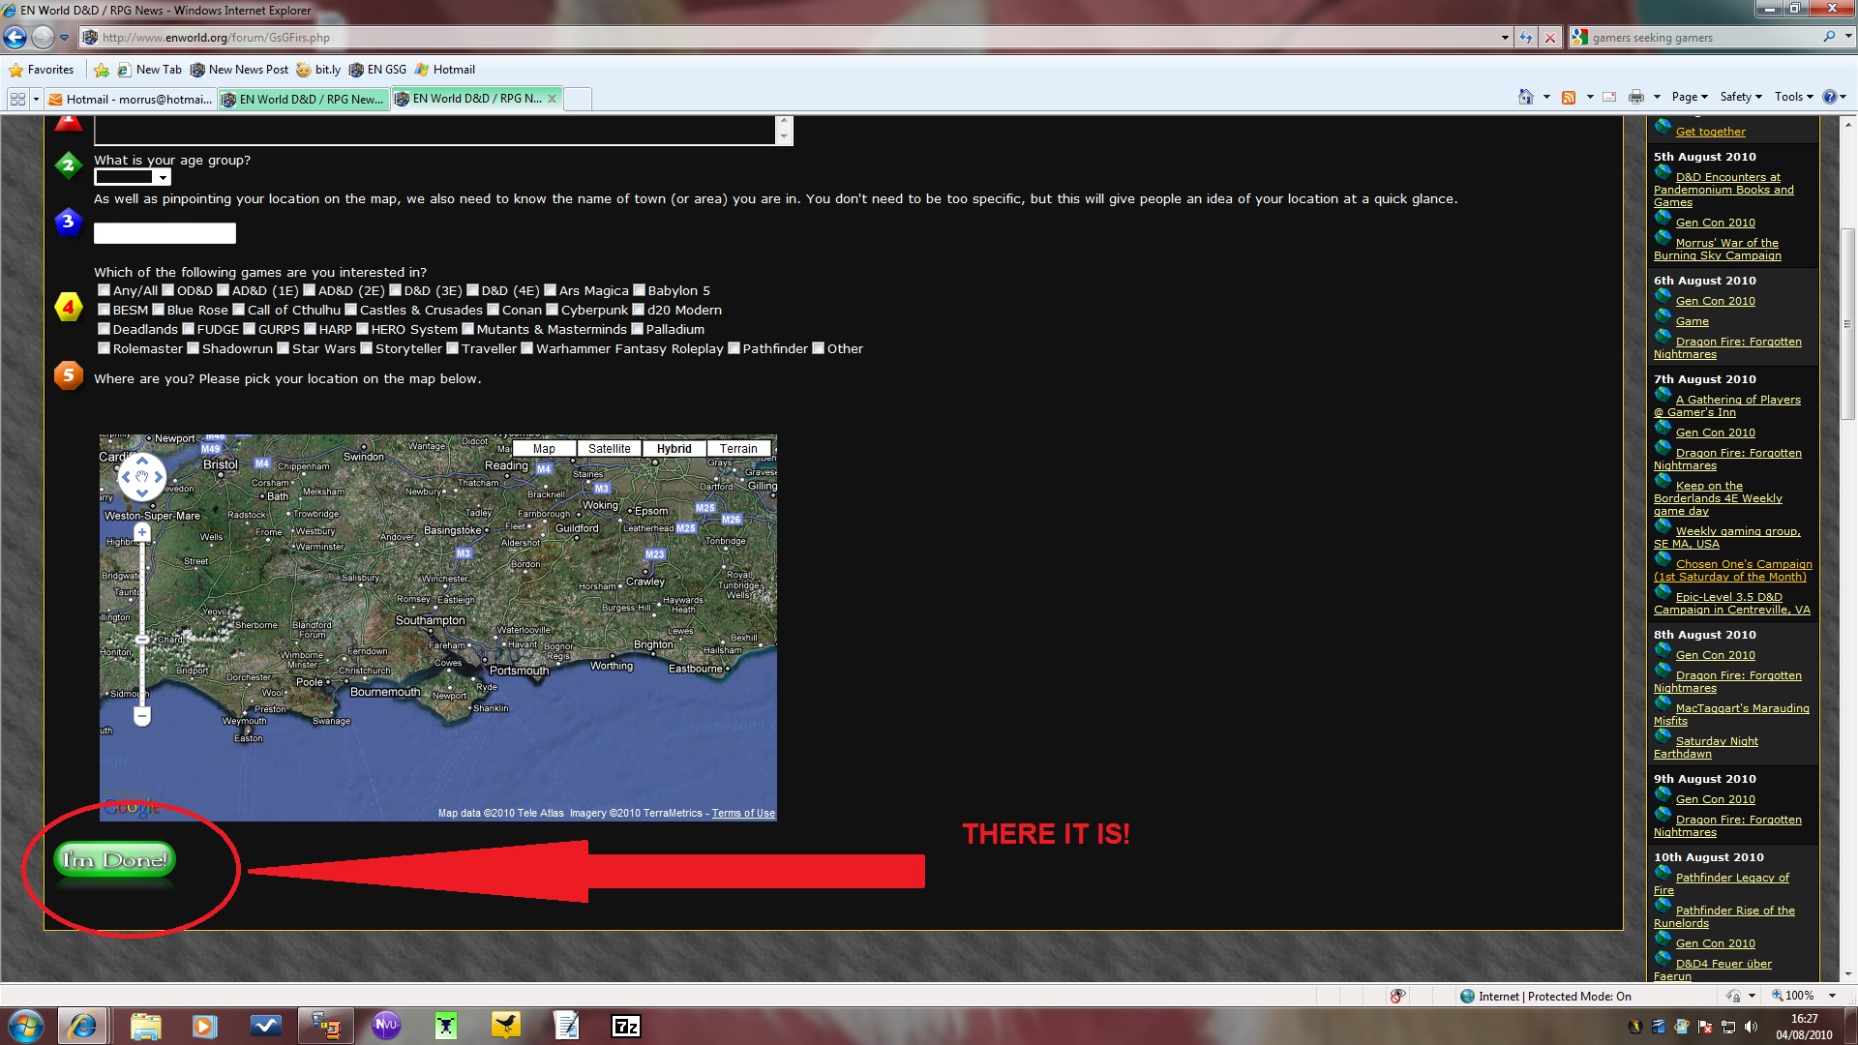Click the Read Mail icon
Image resolution: width=1858 pixels, height=1045 pixels.
1609,97
